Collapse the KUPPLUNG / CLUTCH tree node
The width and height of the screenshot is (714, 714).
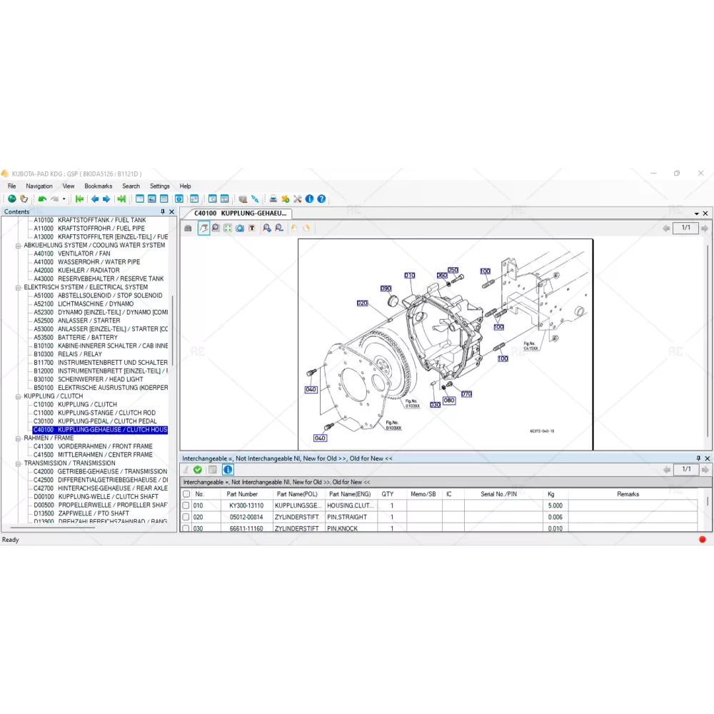(x=18, y=396)
